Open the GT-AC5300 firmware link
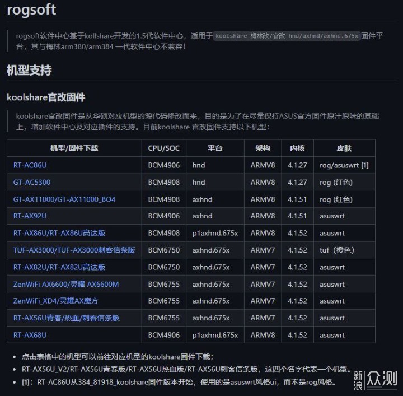Image resolution: width=403 pixels, height=396 pixels. [x=32, y=182]
